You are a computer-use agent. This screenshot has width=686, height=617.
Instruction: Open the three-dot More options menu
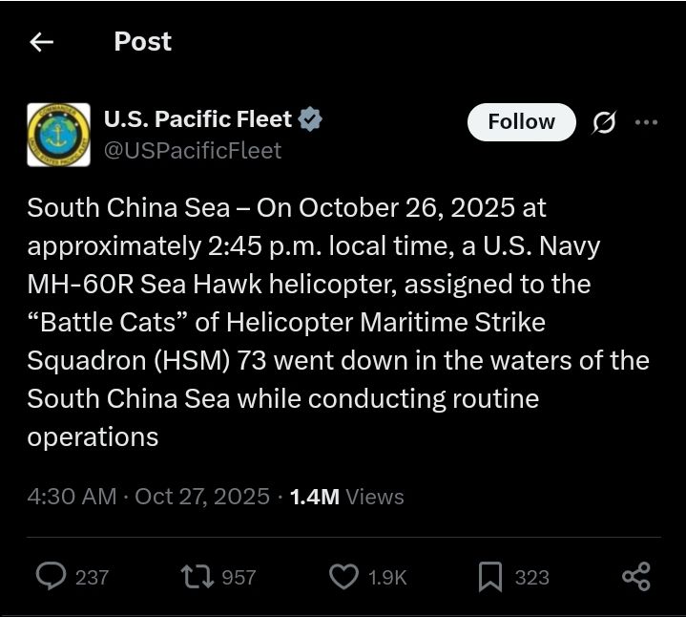(646, 122)
